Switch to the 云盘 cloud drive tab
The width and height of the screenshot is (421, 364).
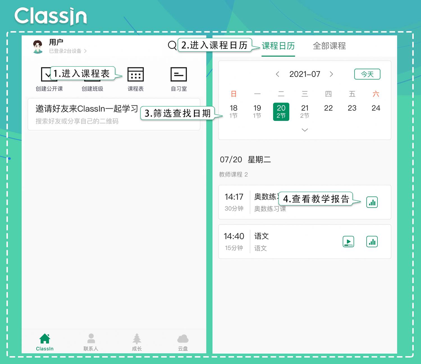click(x=183, y=342)
